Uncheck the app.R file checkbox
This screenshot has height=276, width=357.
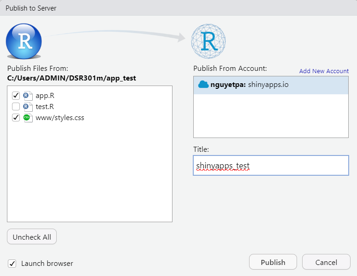pos(16,96)
